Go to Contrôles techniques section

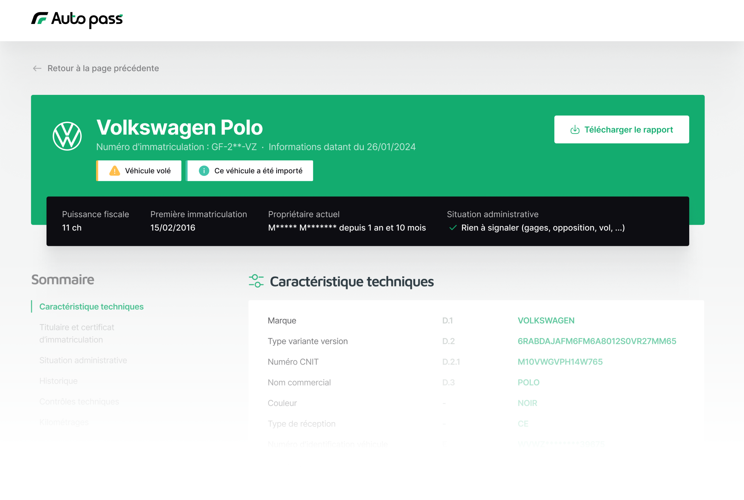(x=79, y=401)
